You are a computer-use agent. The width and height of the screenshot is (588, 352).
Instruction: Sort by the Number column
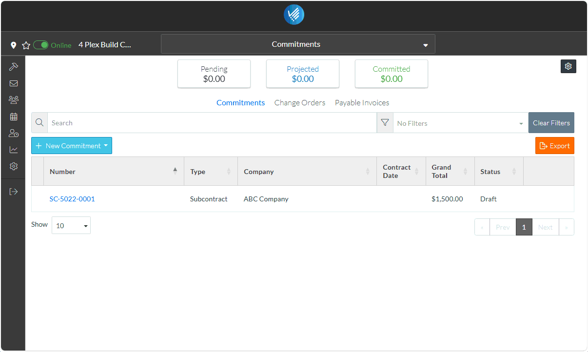(114, 171)
